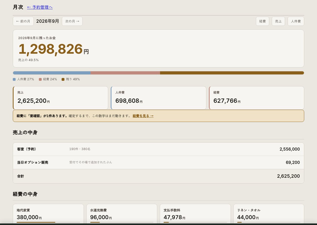The width and height of the screenshot is (317, 225).
Task: Go to next month with 次の月 →
Action: pyautogui.click(x=72, y=21)
